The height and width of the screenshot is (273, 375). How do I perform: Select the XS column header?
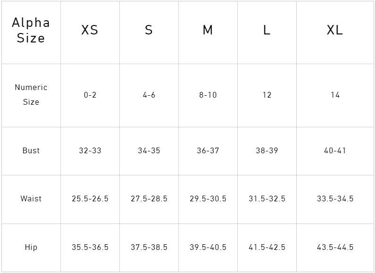90,30
